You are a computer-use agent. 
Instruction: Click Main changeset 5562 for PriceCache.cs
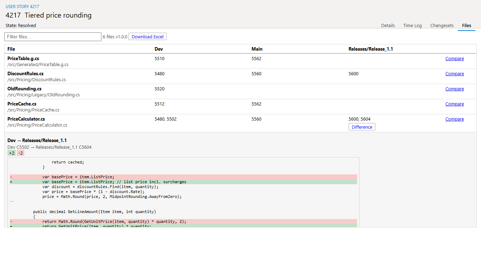256,104
